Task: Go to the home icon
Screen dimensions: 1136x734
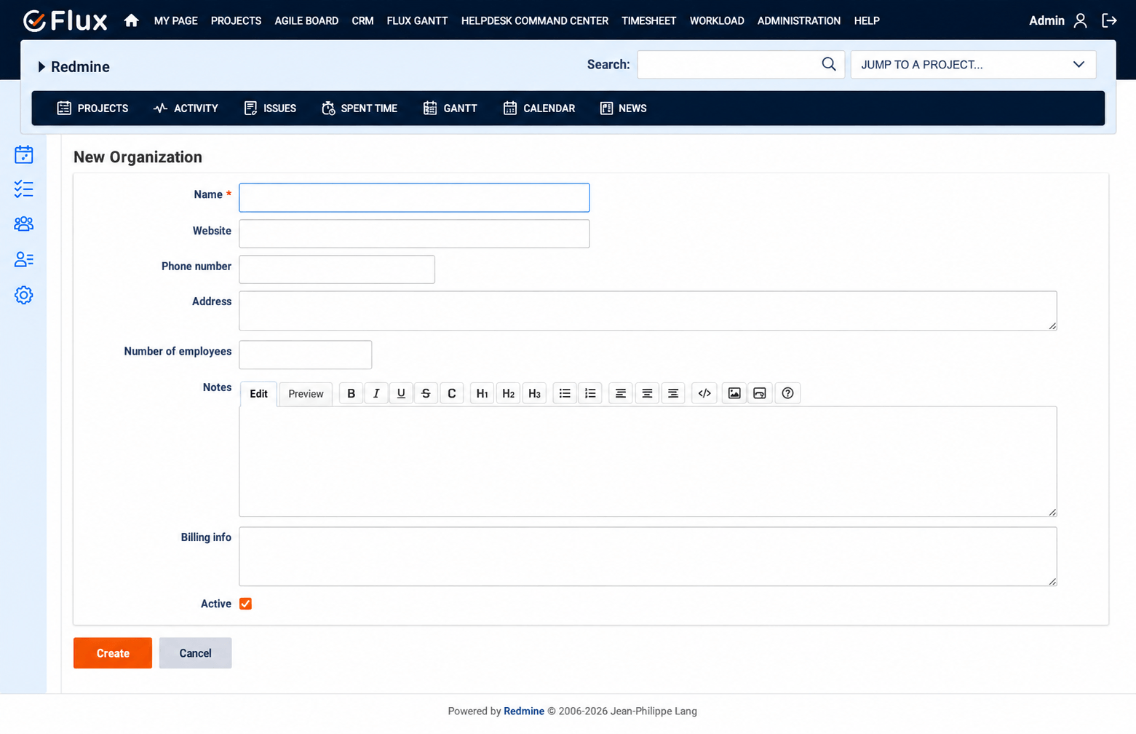Action: point(131,20)
